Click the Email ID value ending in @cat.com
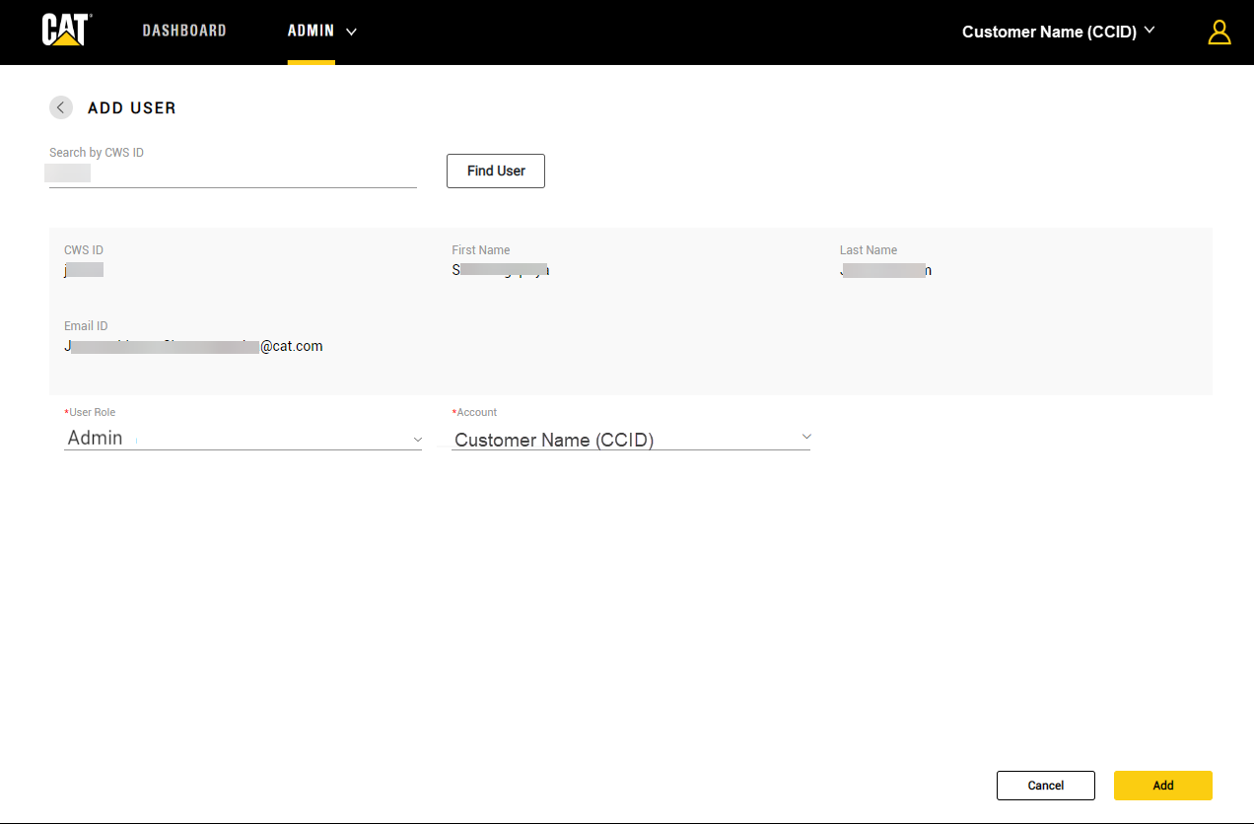 (193, 346)
